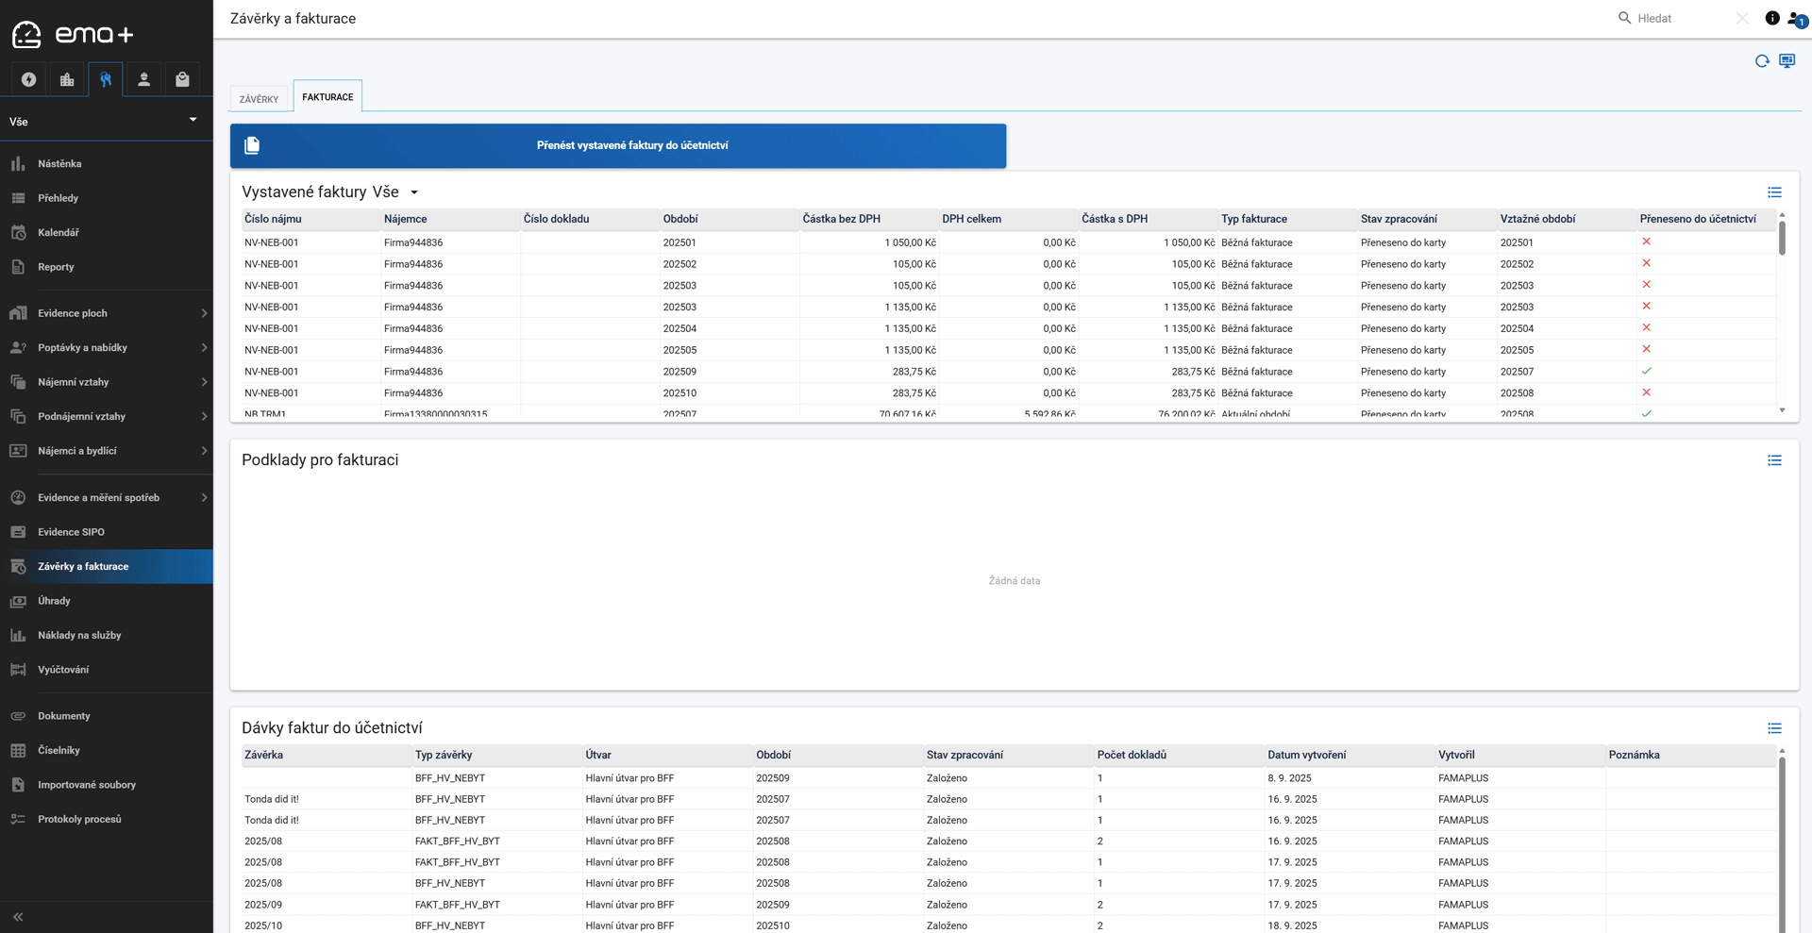The height and width of the screenshot is (933, 1812).
Task: Click the monitor dashboard view icon
Action: [x=1787, y=61]
